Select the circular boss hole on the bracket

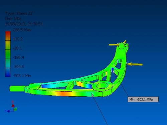click(102, 86)
